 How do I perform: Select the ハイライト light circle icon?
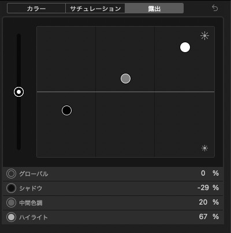11,217
